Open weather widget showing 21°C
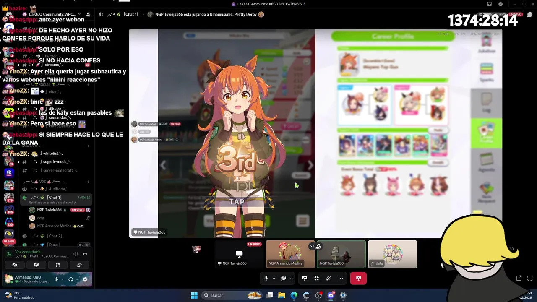This screenshot has height=302, width=537. (x=19, y=295)
